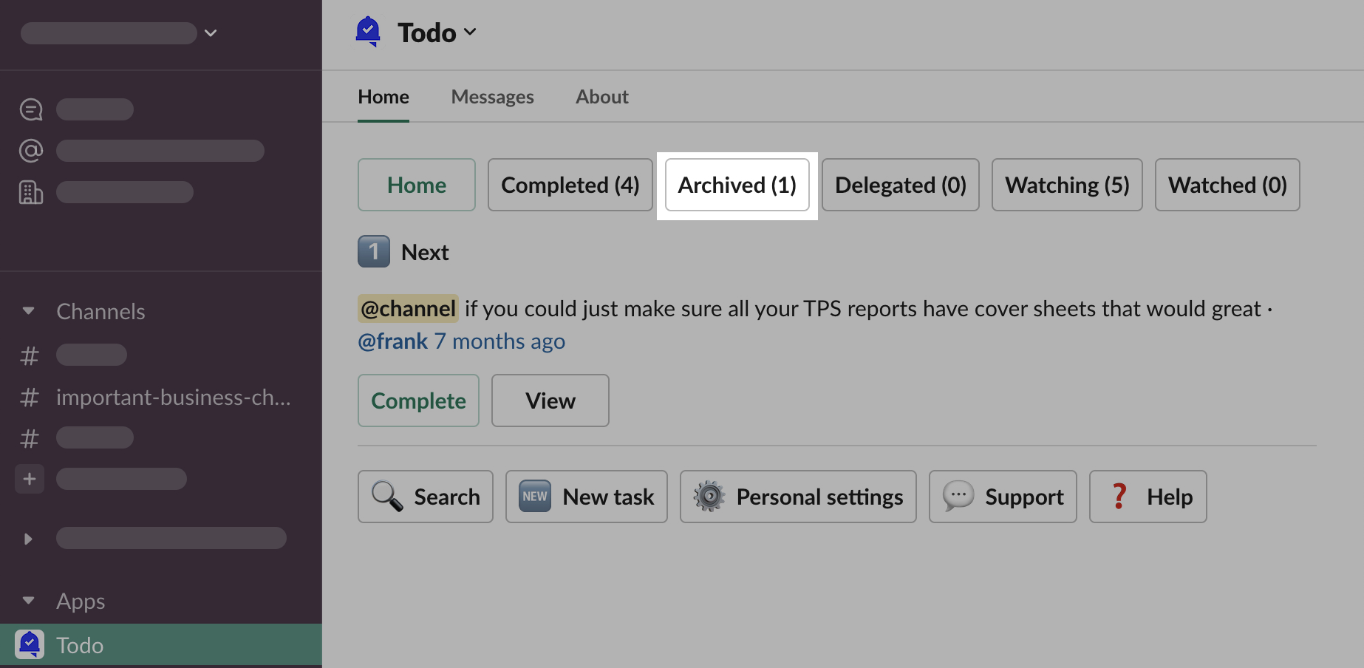Open Search with the magnifier button
Viewport: 1364px width, 668px height.
[426, 497]
